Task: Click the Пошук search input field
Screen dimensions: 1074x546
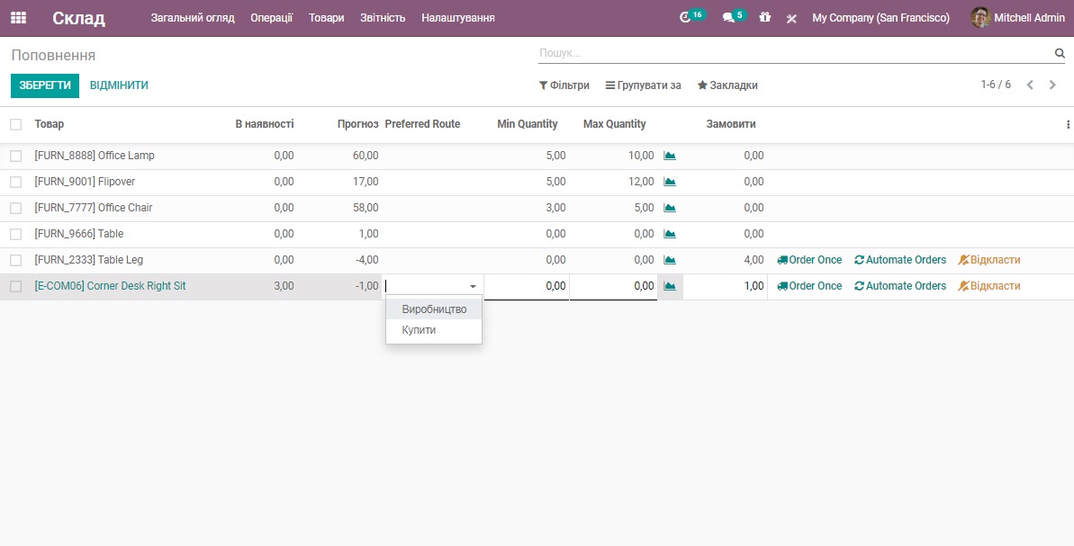Action: click(x=792, y=54)
